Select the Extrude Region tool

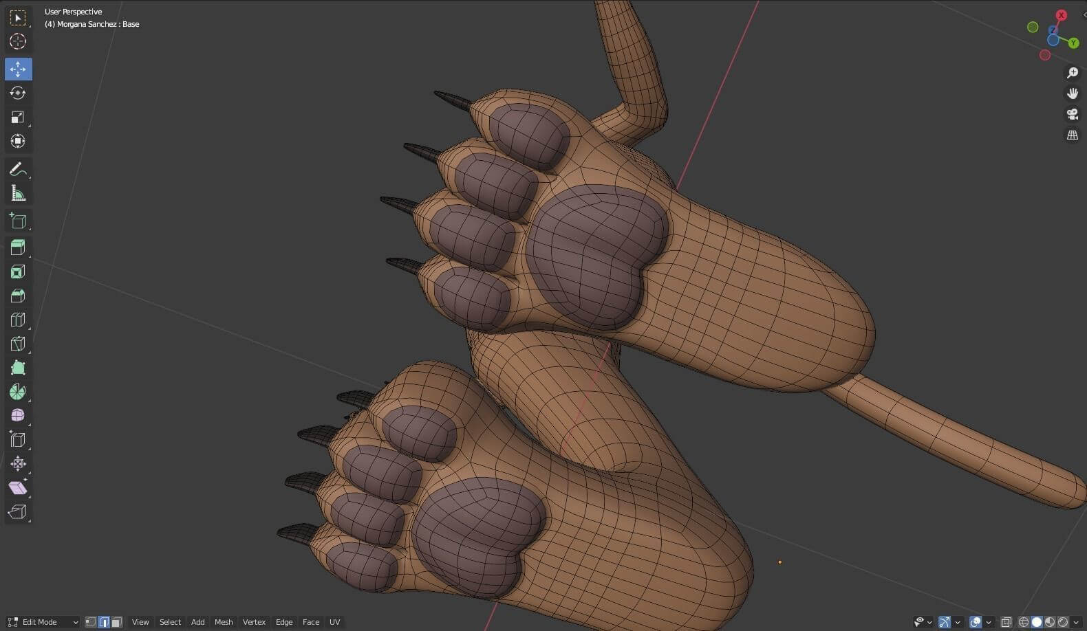click(x=18, y=247)
